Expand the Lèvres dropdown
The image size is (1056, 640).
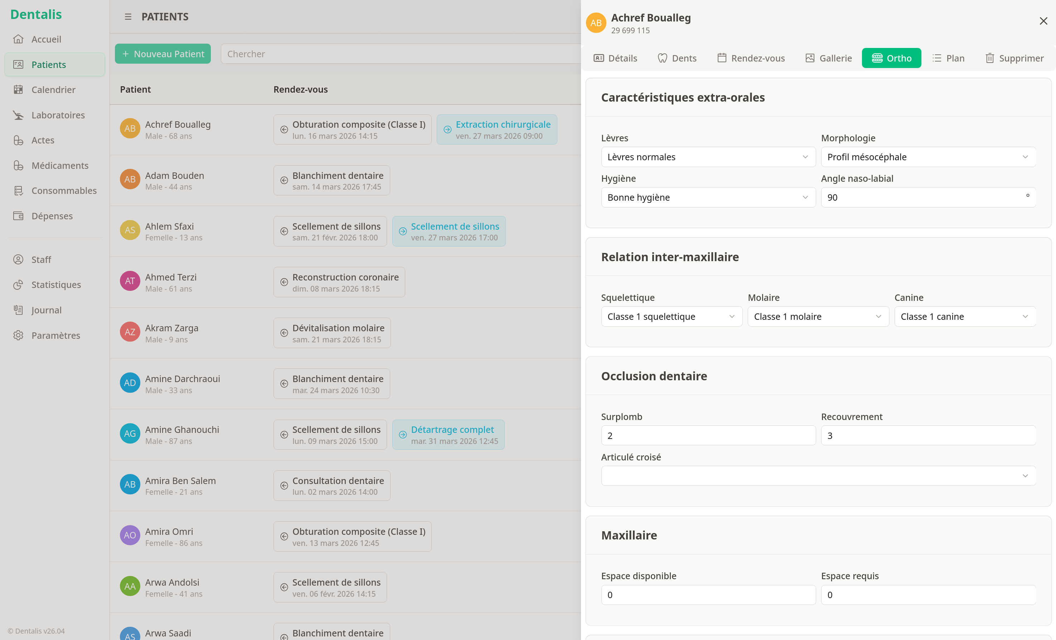pos(708,157)
